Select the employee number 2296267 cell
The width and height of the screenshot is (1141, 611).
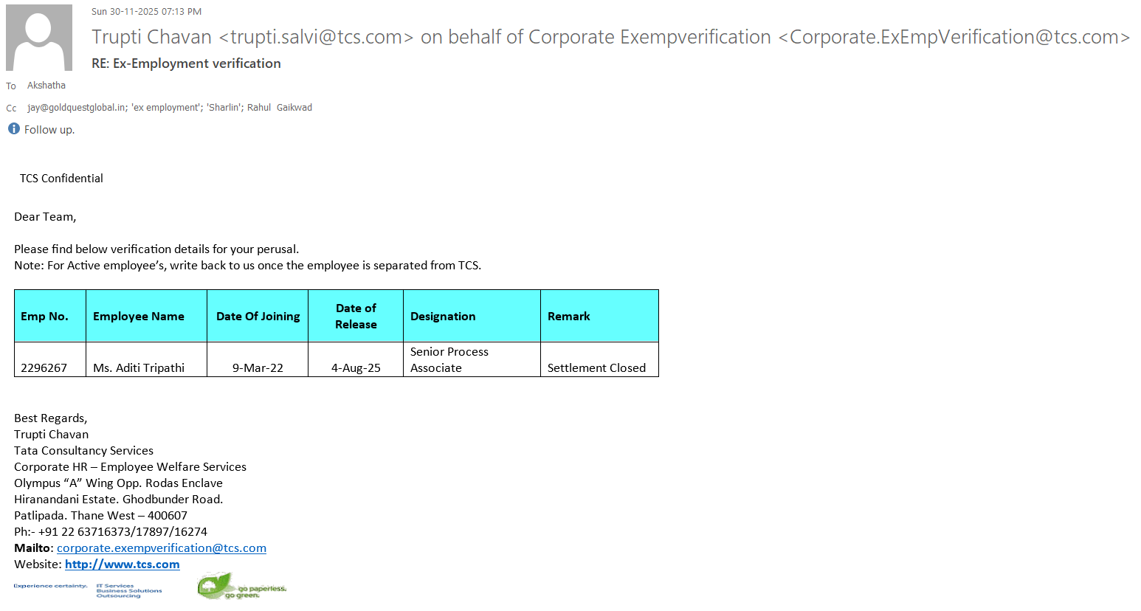point(44,367)
